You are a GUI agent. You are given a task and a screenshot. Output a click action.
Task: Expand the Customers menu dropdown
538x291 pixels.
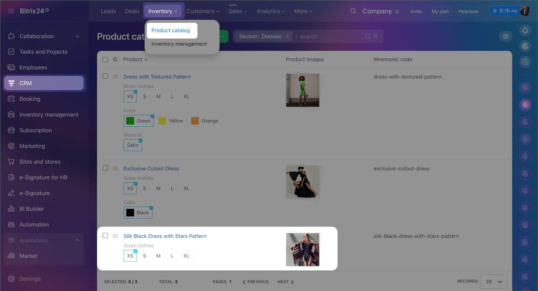click(203, 11)
